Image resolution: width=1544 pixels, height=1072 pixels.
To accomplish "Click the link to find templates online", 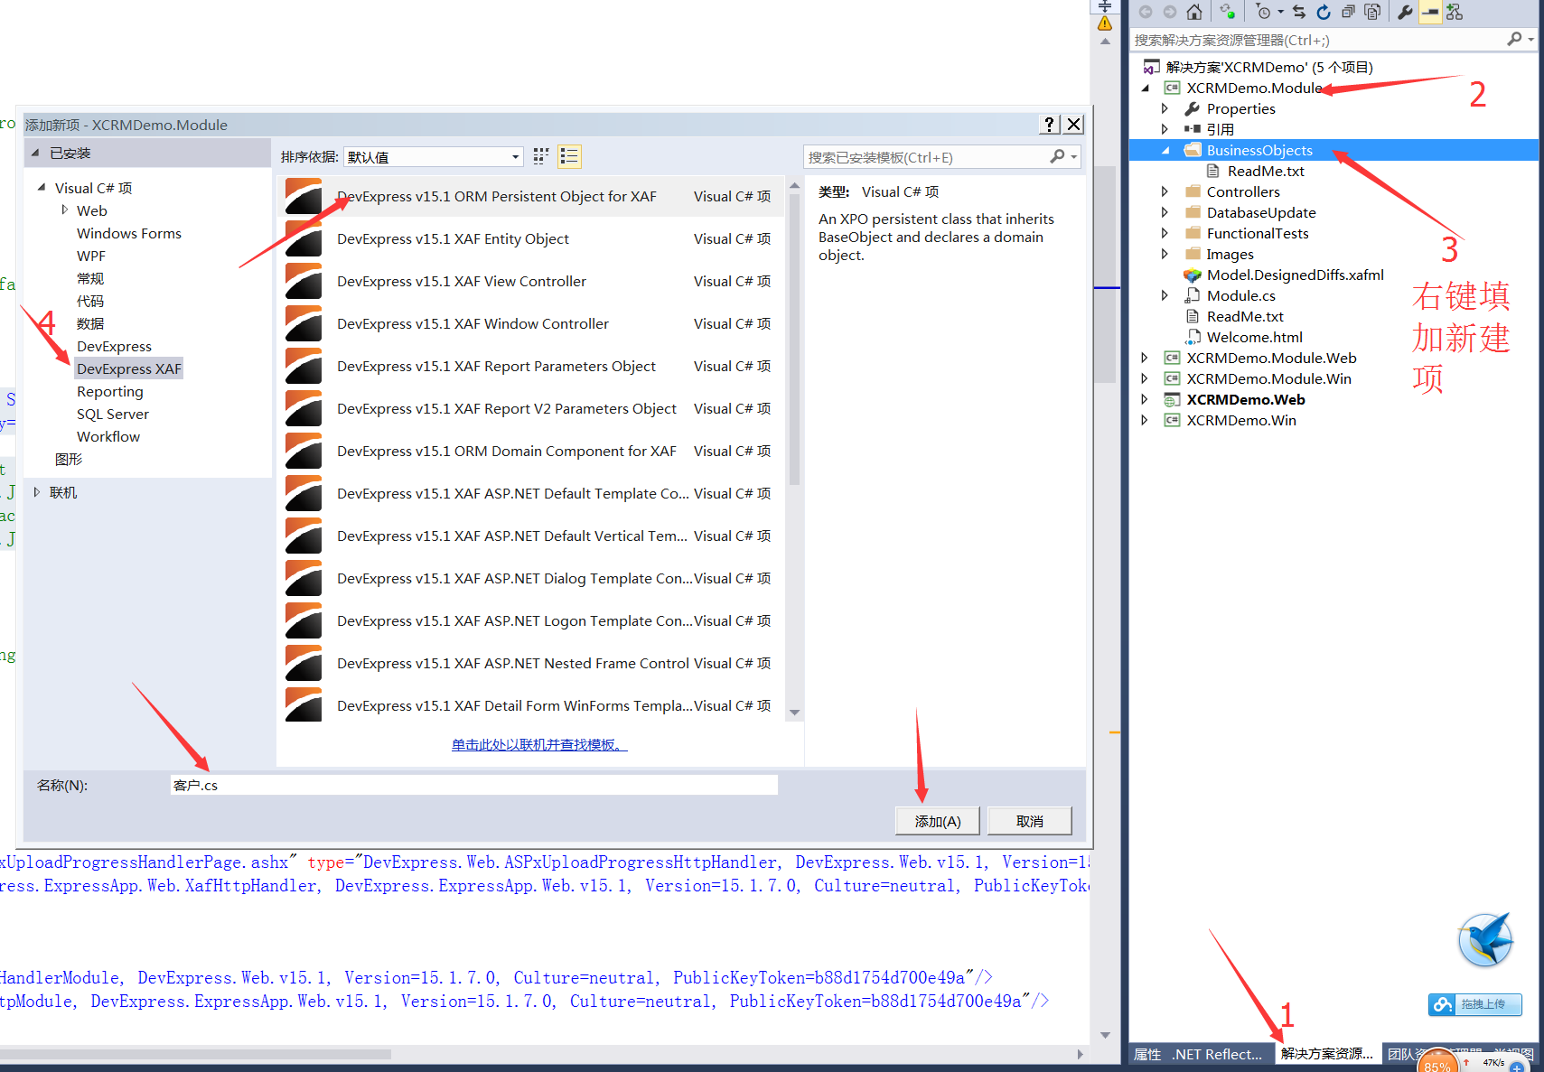I will click(539, 744).
